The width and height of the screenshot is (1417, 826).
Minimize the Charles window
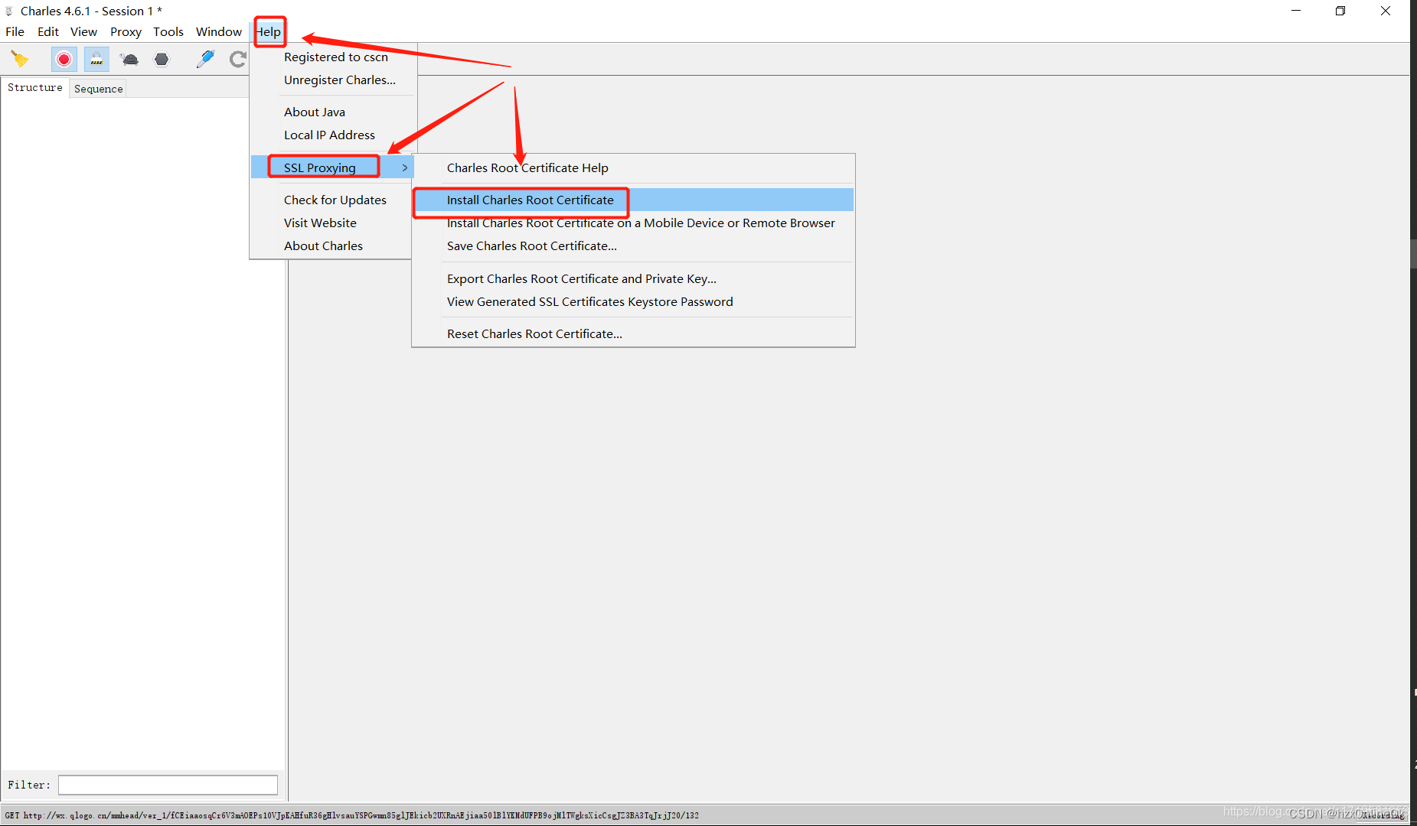[x=1296, y=11]
